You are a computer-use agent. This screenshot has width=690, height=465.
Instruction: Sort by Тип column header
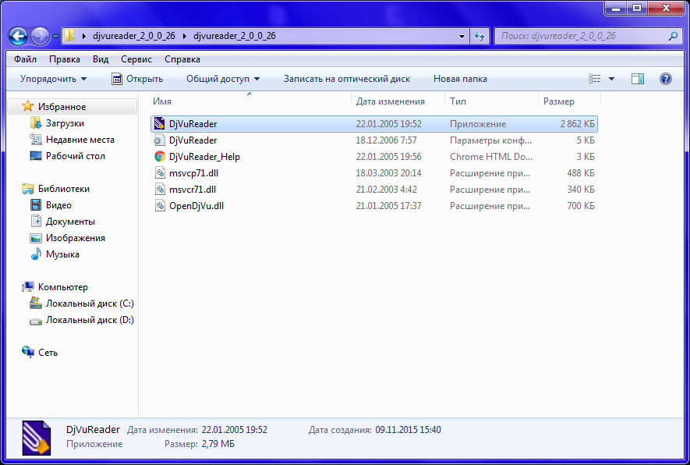click(458, 101)
